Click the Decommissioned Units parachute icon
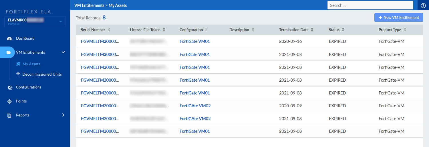 click(x=18, y=74)
